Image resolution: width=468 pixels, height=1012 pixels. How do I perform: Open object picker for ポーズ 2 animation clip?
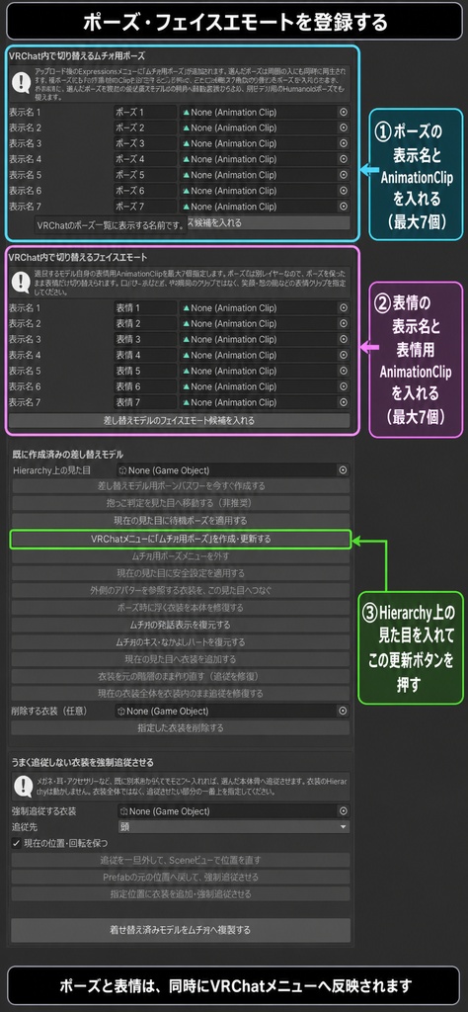[343, 127]
